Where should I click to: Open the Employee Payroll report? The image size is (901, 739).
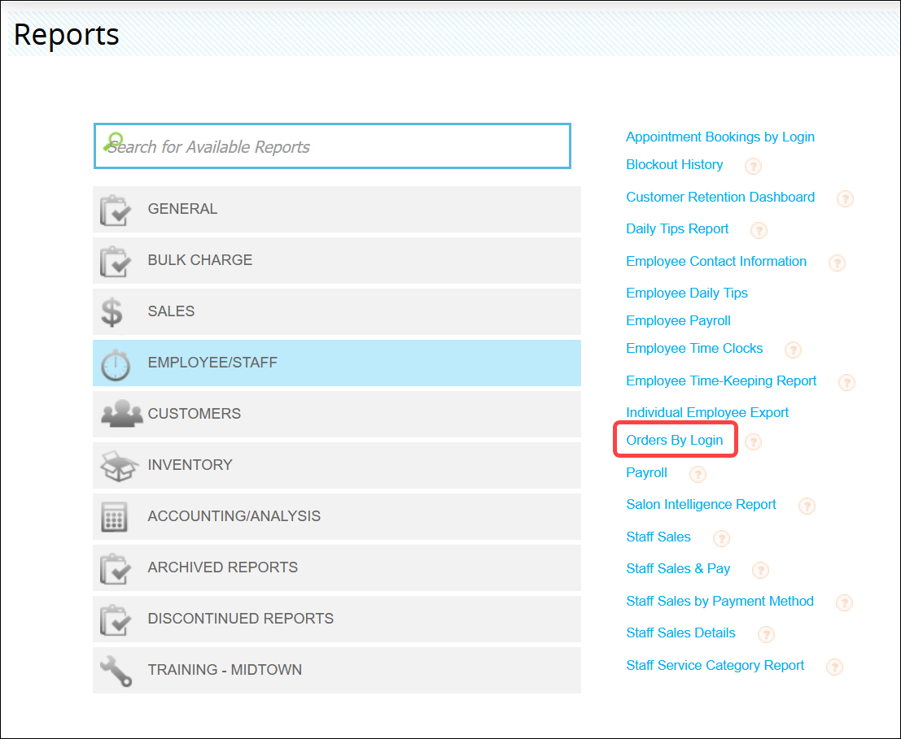678,320
